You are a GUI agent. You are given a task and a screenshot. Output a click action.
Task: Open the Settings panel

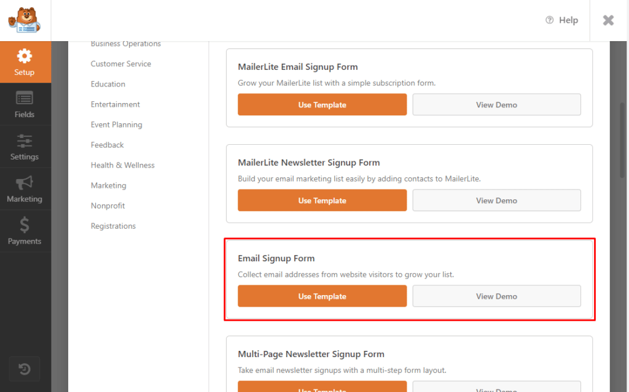coord(25,146)
